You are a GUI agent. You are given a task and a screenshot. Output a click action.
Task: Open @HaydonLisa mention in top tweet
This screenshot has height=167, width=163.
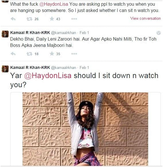pyautogui.click(x=54, y=4)
